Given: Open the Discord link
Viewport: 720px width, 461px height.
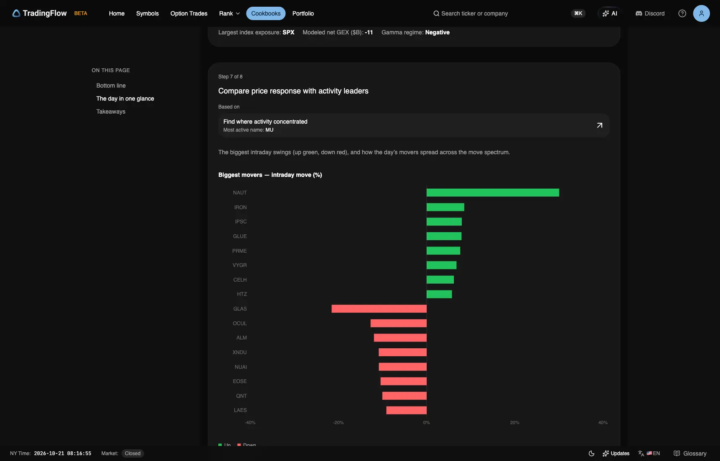Looking at the screenshot, I should 650,13.
